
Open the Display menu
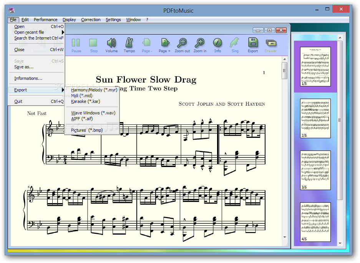[69, 20]
